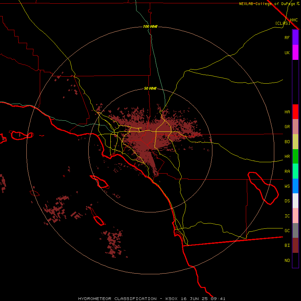Click the RF purple legend swatch
The image size is (301, 301).
pos(295,37)
